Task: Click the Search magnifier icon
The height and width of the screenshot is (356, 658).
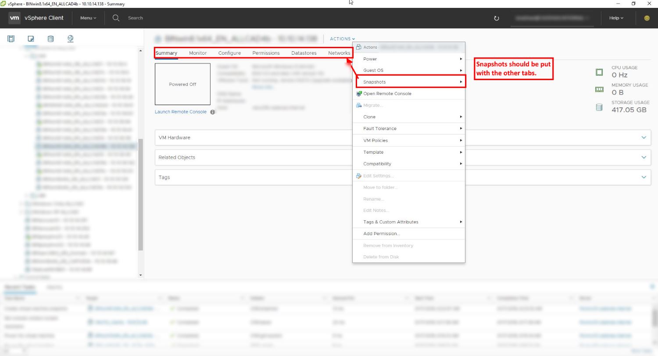Action: 115,18
